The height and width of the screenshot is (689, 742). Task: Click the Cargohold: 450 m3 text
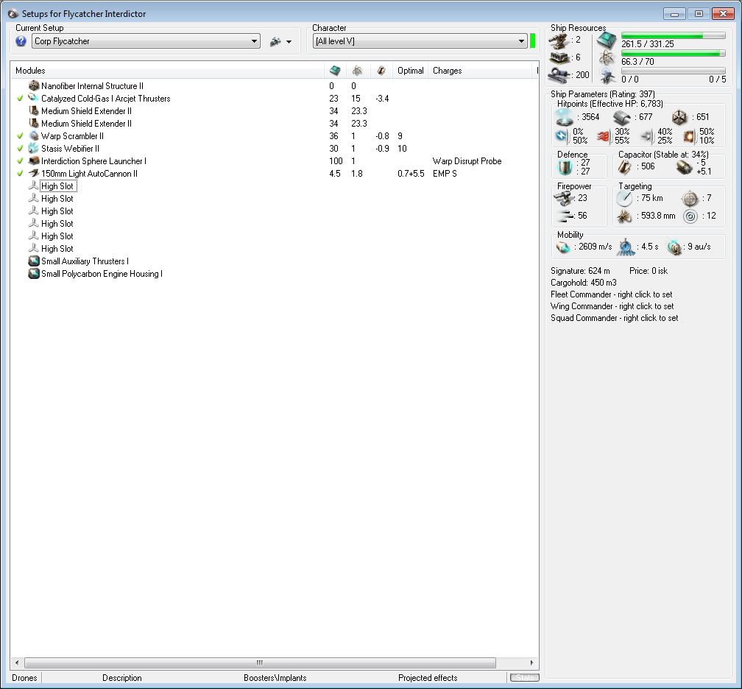pyautogui.click(x=584, y=283)
